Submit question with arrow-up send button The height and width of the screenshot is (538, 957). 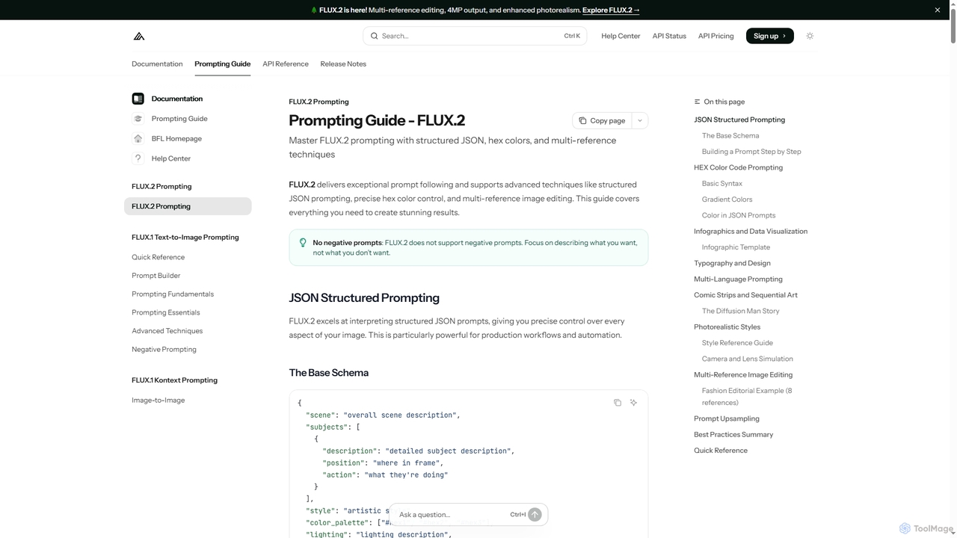click(x=535, y=514)
